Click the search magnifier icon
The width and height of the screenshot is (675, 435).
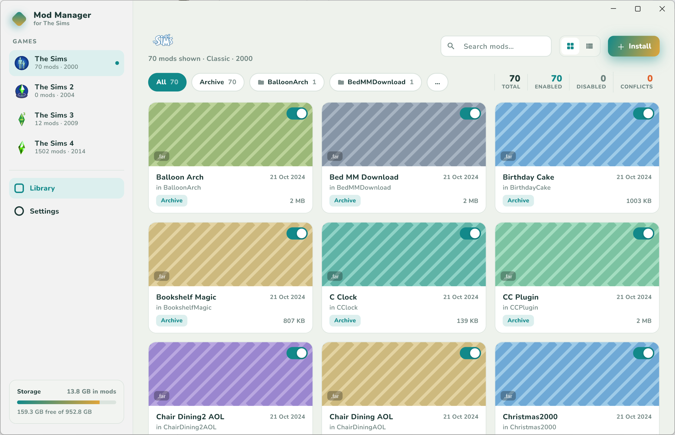451,46
